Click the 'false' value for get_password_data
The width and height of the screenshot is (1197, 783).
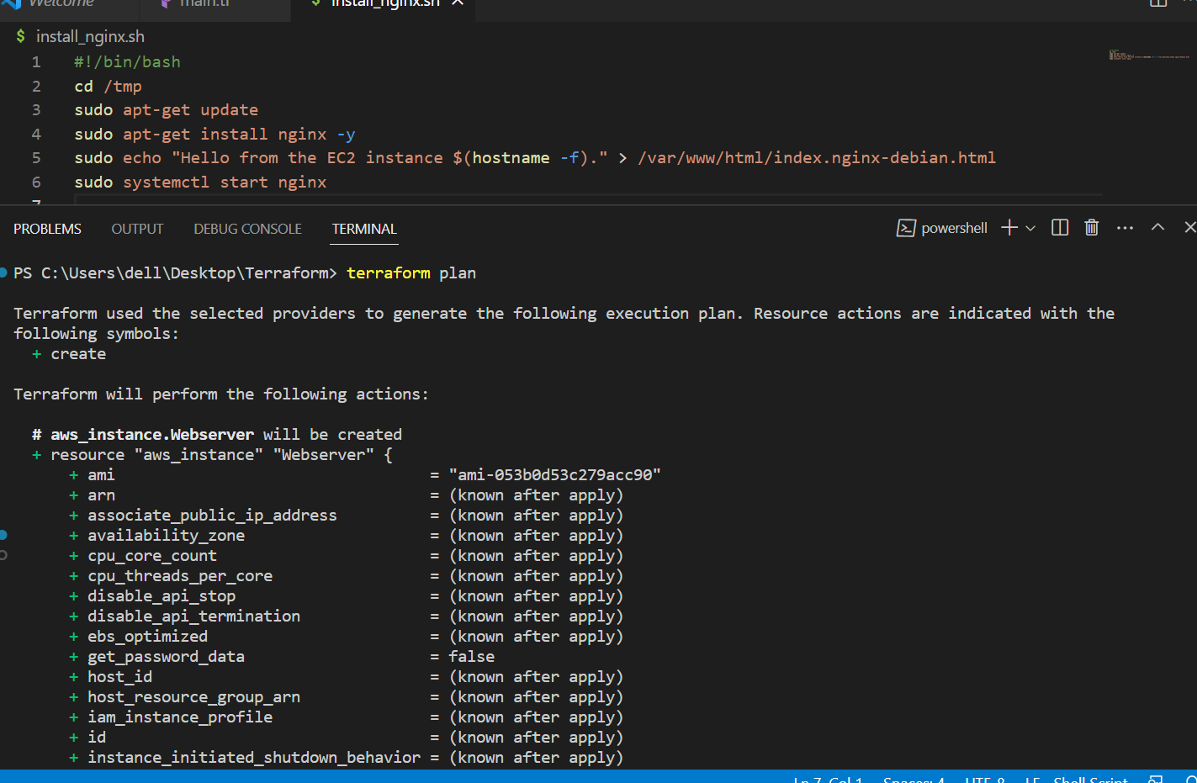pyautogui.click(x=471, y=656)
